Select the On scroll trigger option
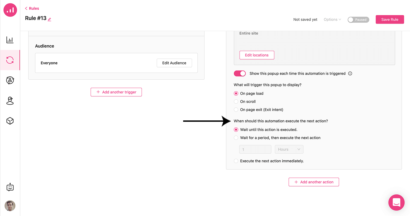The height and width of the screenshot is (216, 410). [245, 102]
